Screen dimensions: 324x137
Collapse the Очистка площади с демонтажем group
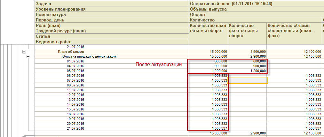[x=28, y=56]
